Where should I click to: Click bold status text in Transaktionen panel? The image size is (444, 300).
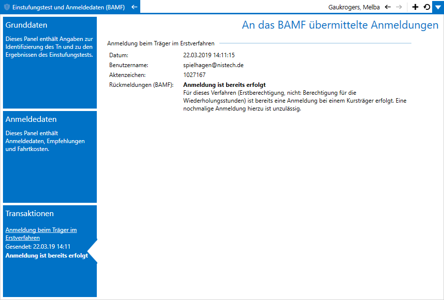coord(47,256)
